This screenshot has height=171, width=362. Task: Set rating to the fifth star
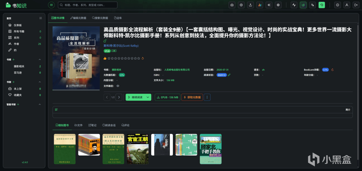(122, 58)
